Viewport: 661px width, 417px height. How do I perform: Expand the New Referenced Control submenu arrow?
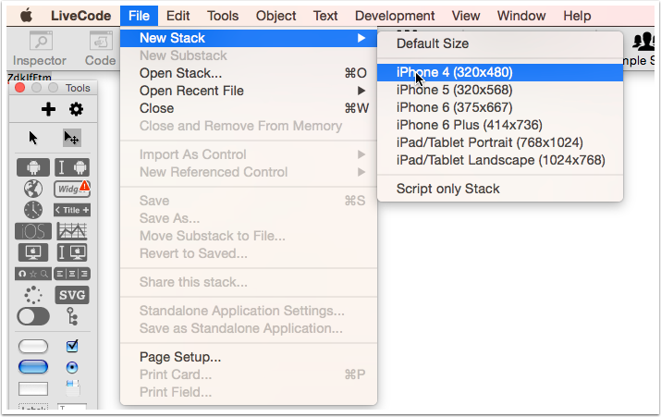click(x=361, y=172)
